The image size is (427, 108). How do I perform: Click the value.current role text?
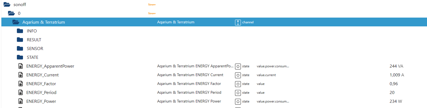(x=266, y=75)
